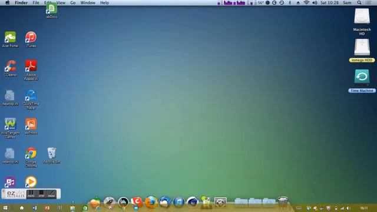The width and height of the screenshot is (377, 212).
Task: Click the Firefox icon in the dock
Action: click(151, 202)
